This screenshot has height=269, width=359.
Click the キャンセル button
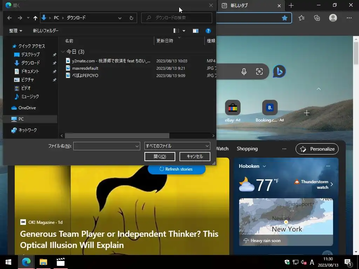click(x=195, y=157)
